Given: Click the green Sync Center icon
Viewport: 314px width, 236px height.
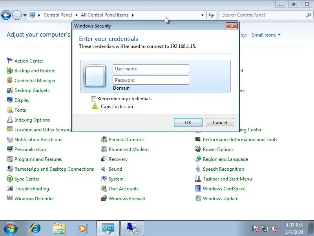Looking at the screenshot, I should pos(9,179).
